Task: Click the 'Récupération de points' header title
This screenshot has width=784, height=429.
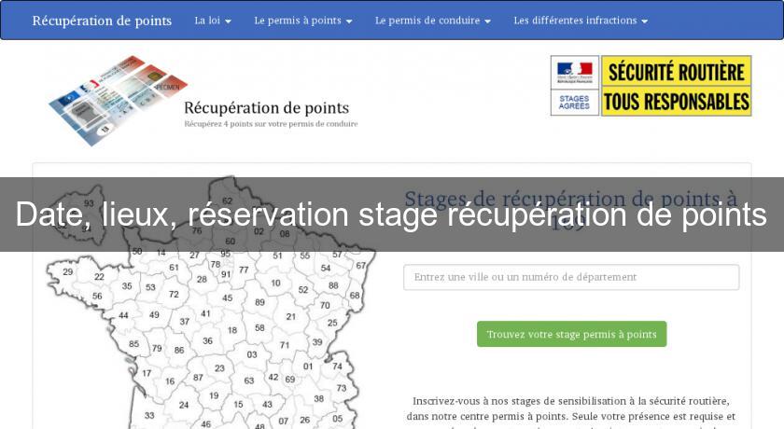Action: (x=267, y=108)
